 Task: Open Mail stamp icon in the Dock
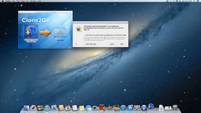click(x=54, y=108)
